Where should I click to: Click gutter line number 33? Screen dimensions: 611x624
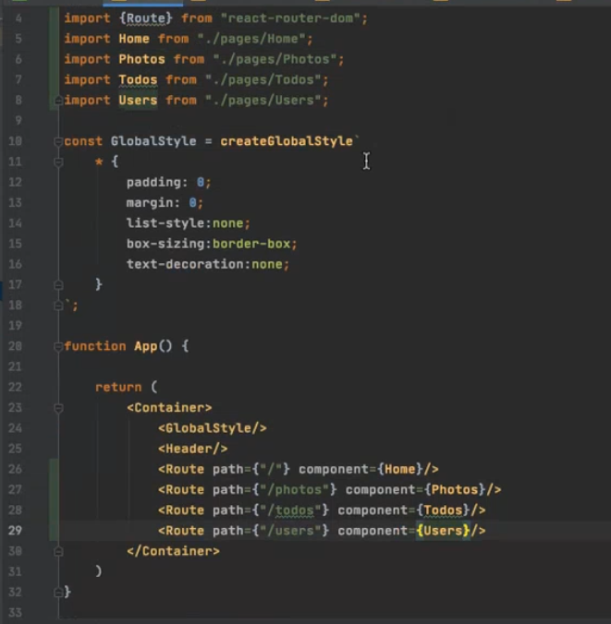point(15,613)
